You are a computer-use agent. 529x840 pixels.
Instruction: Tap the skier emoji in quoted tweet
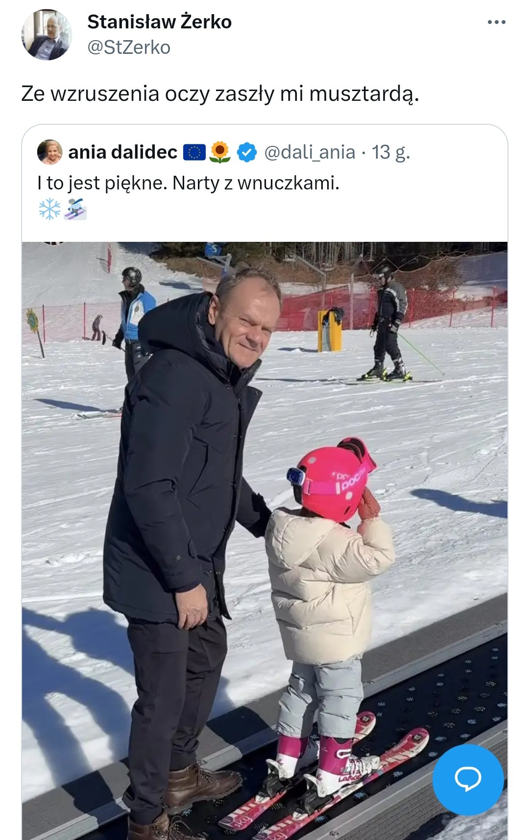point(75,209)
